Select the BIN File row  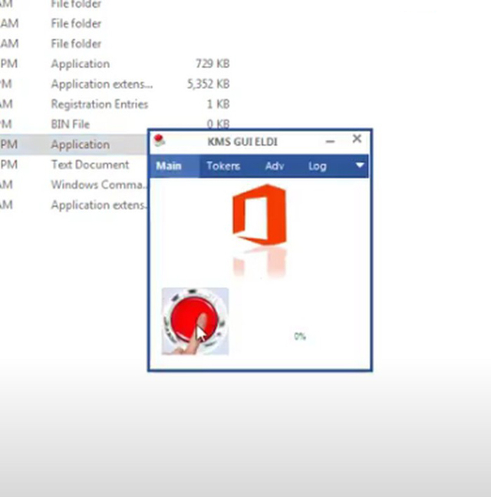[115, 124]
